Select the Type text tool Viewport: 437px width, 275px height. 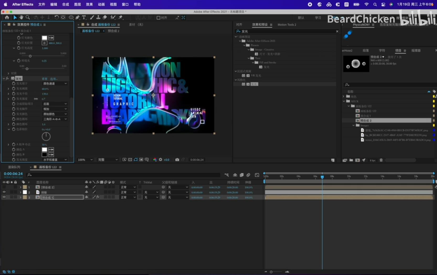[x=84, y=18]
